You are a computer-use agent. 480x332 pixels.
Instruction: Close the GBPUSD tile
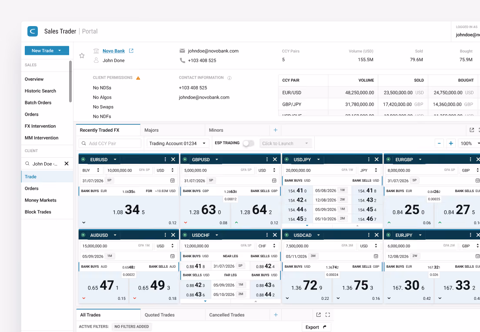click(x=275, y=159)
